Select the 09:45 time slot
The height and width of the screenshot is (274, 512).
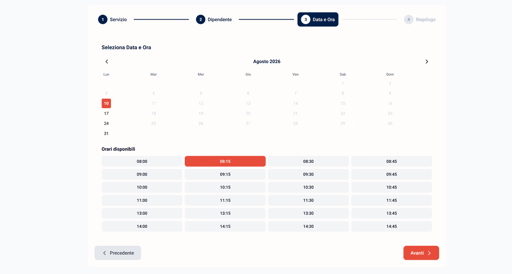pyautogui.click(x=392, y=174)
